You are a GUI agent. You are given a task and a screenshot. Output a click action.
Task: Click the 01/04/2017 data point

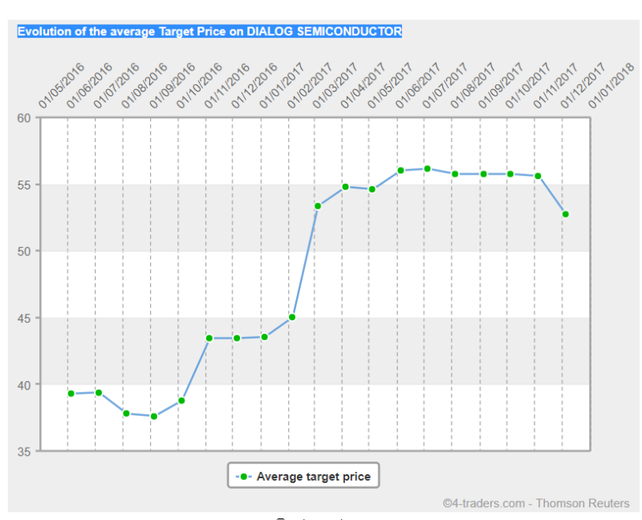(372, 189)
